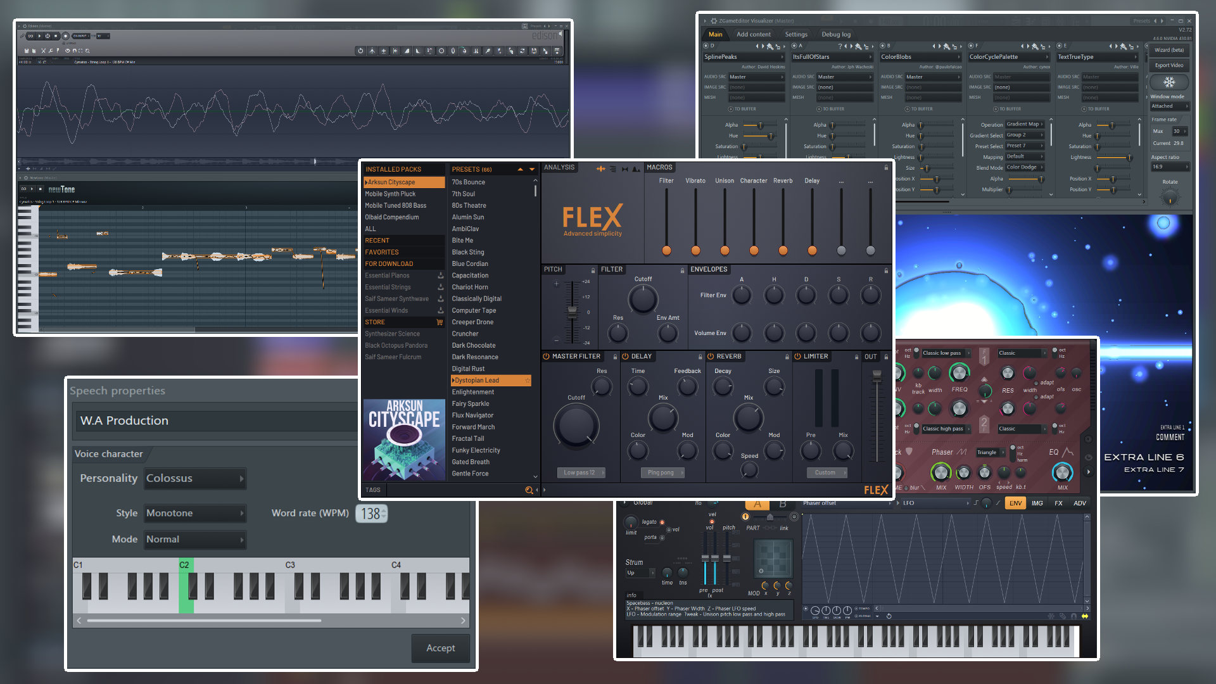
Task: Click the shopping cart icon next to STORE
Action: click(x=440, y=322)
